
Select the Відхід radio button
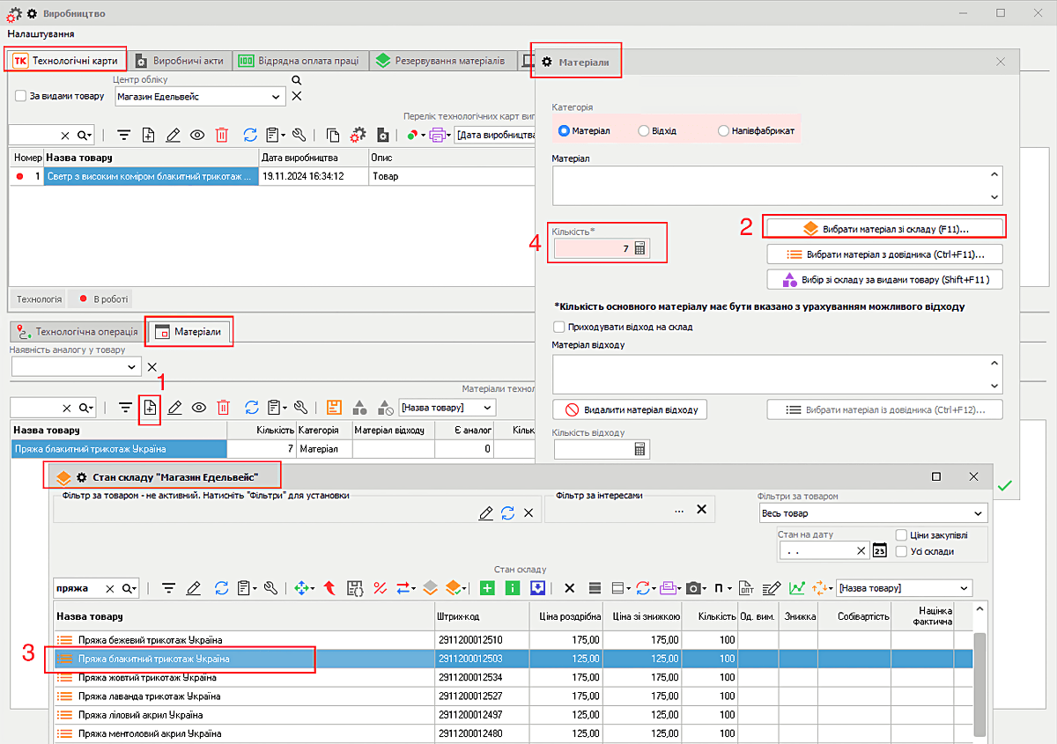pos(644,130)
